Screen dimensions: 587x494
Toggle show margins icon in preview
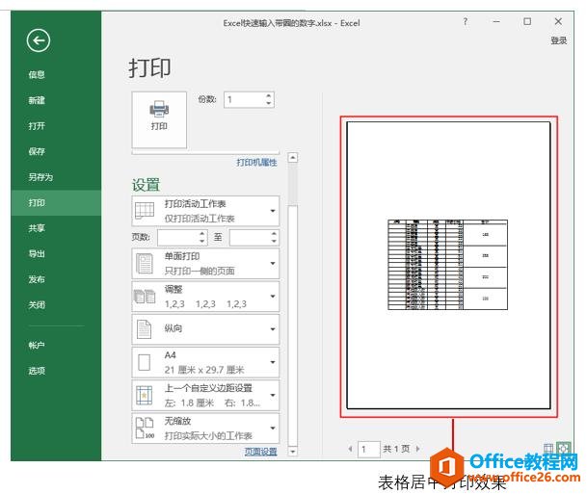pos(548,449)
